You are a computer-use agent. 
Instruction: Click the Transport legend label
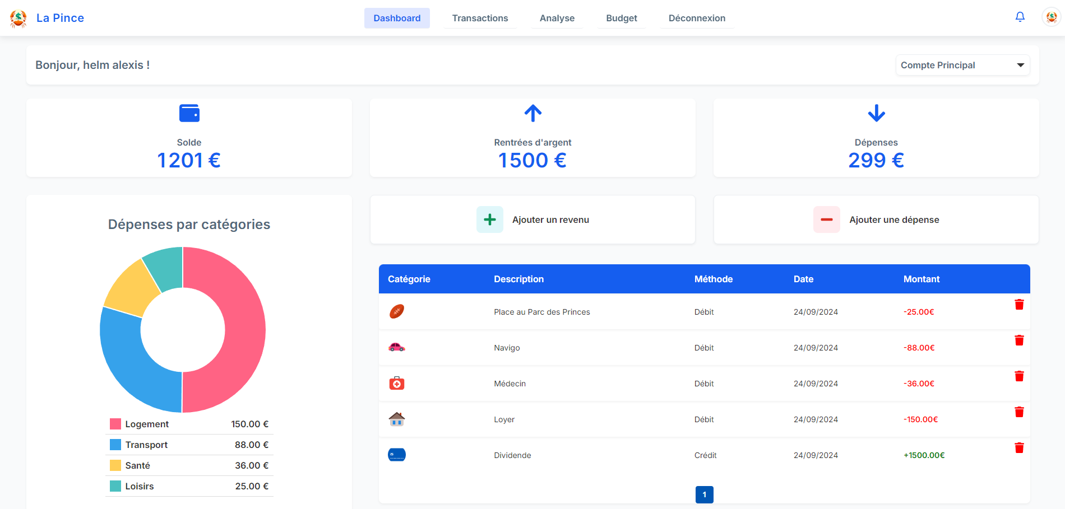[146, 445]
